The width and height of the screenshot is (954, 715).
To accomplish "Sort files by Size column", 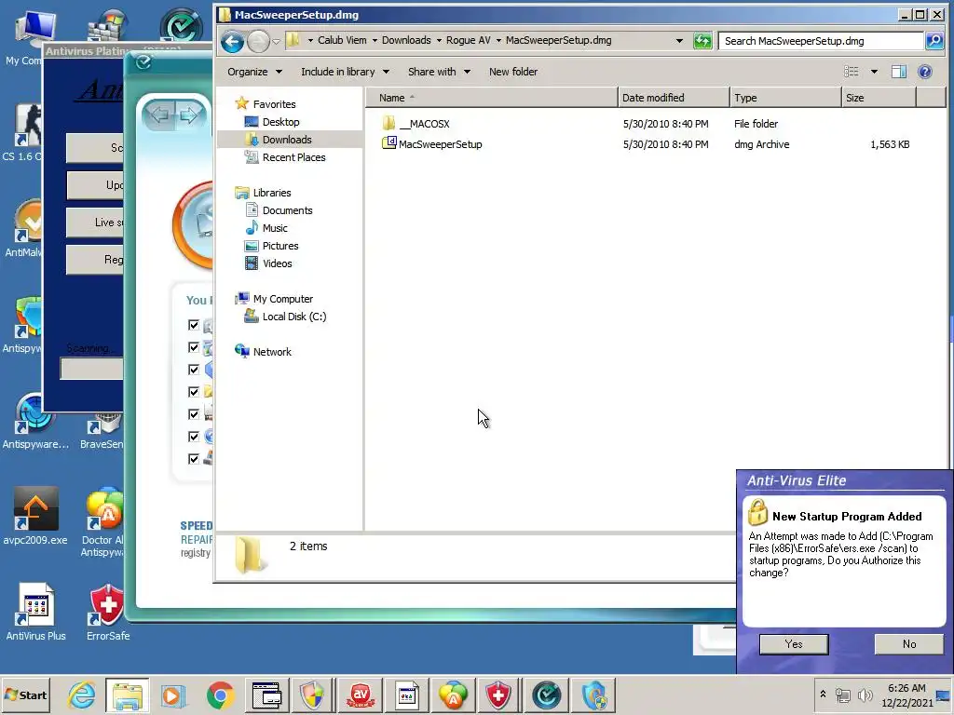I will click(879, 98).
